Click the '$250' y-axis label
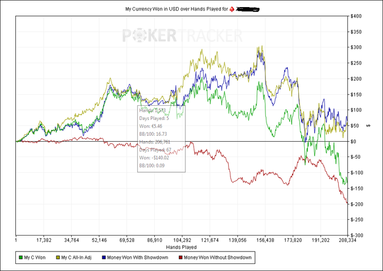Image resolution: width=383 pixels, height=271 pixels. coord(356,63)
